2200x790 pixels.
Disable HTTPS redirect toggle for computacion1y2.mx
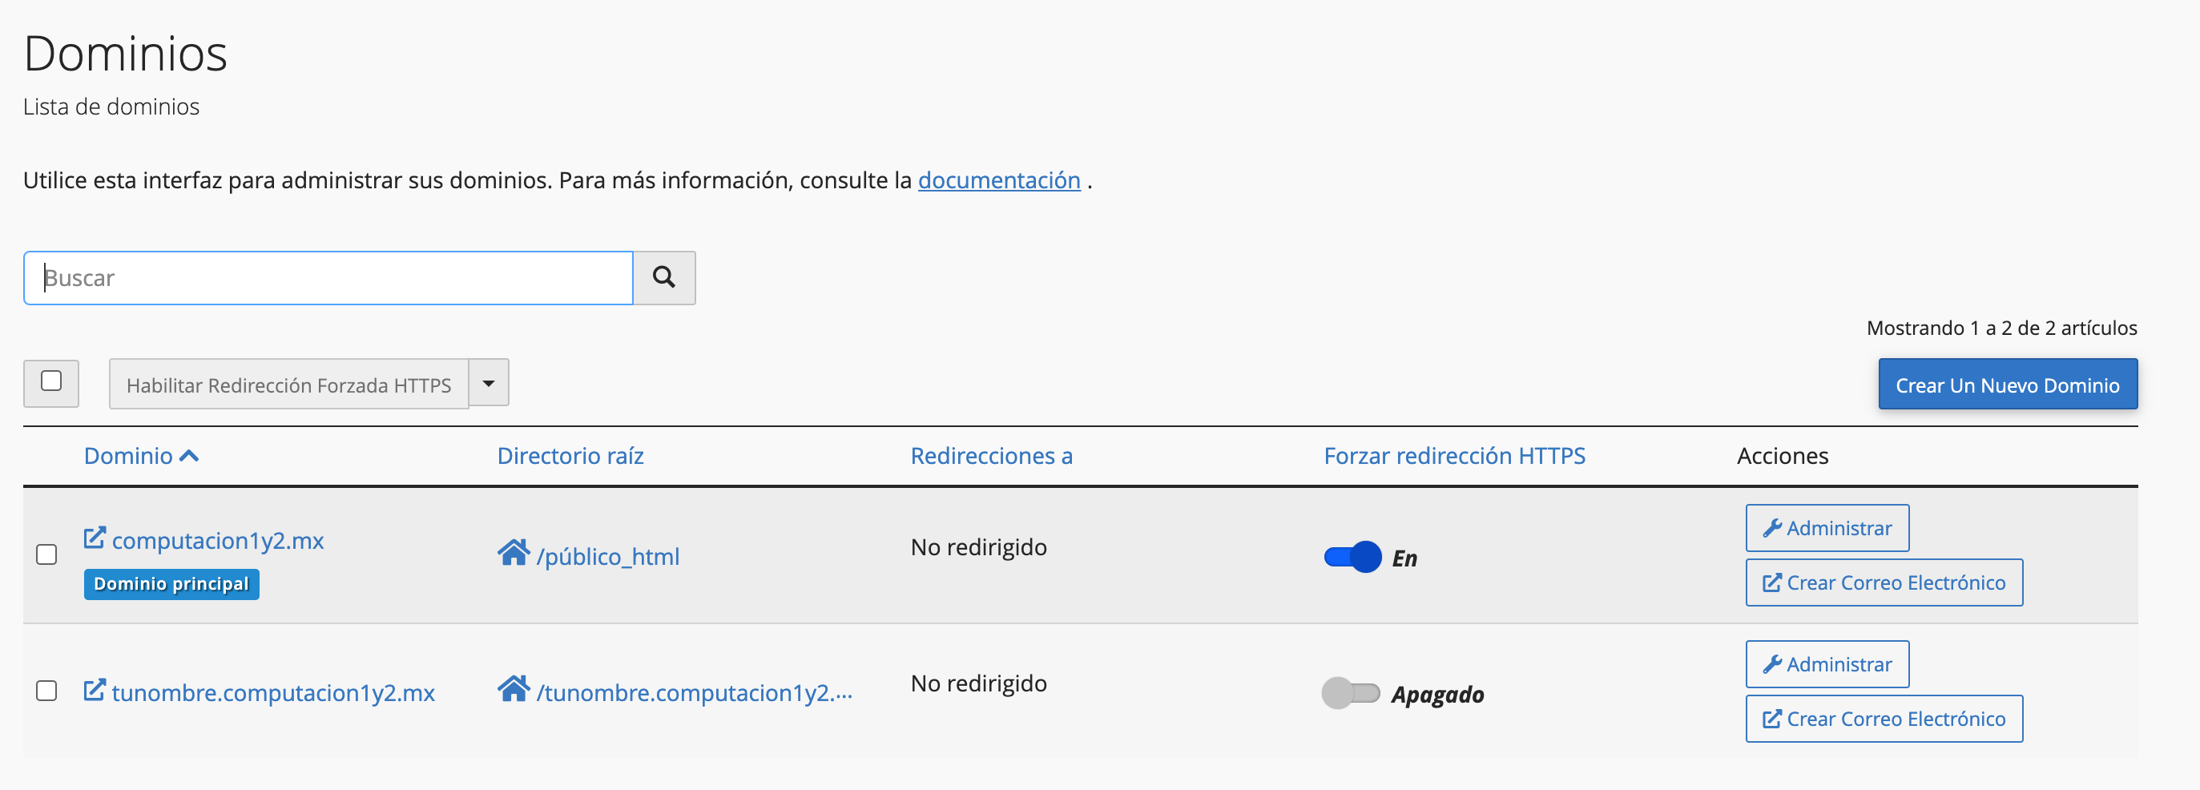tap(1352, 558)
